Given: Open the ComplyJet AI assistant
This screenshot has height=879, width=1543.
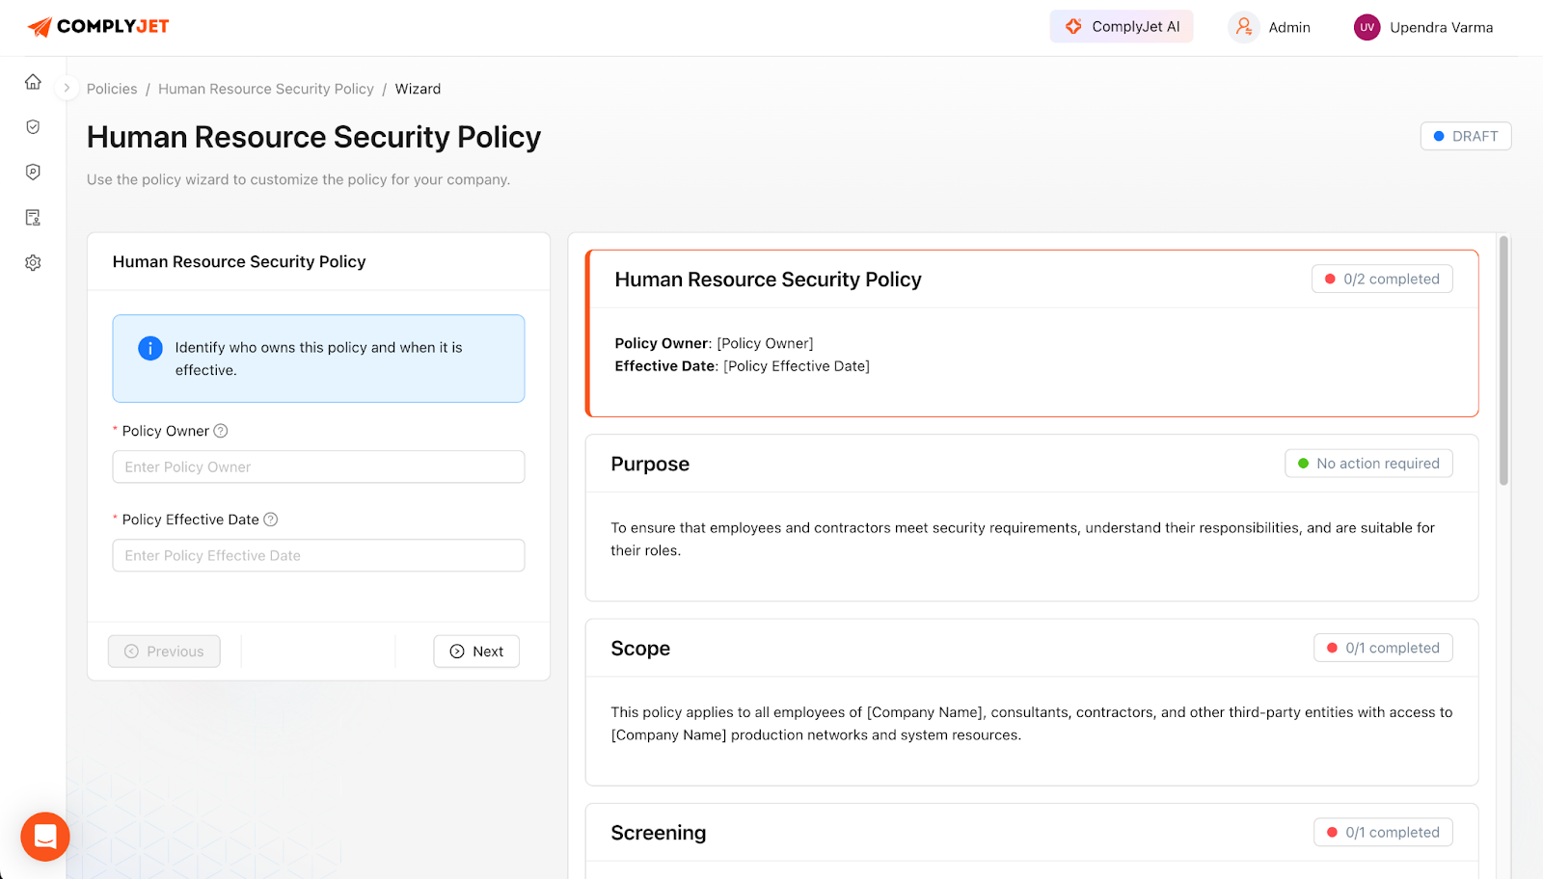Looking at the screenshot, I should pyautogui.click(x=1122, y=27).
